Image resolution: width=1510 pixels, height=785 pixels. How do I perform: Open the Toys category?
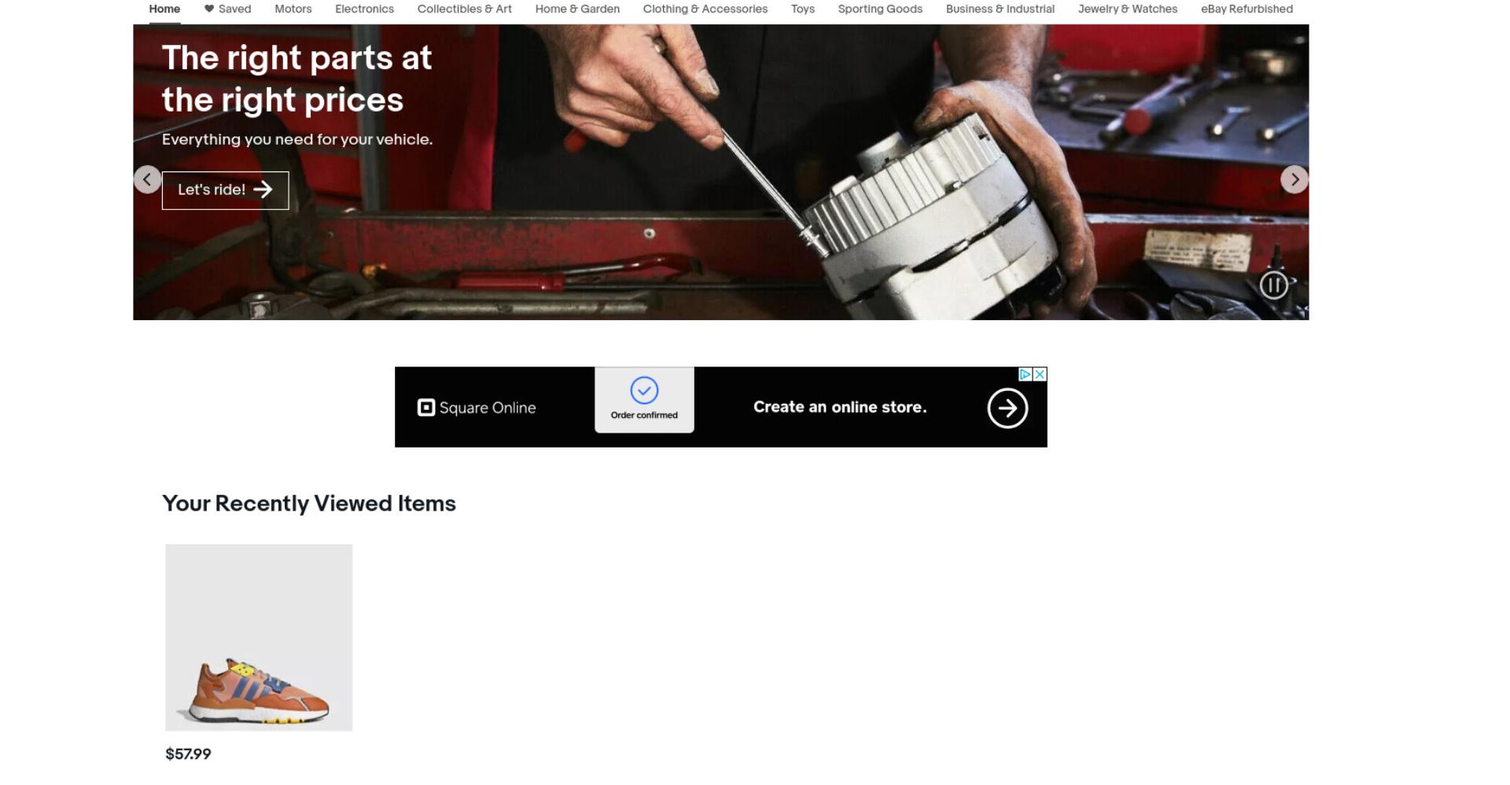tap(802, 9)
